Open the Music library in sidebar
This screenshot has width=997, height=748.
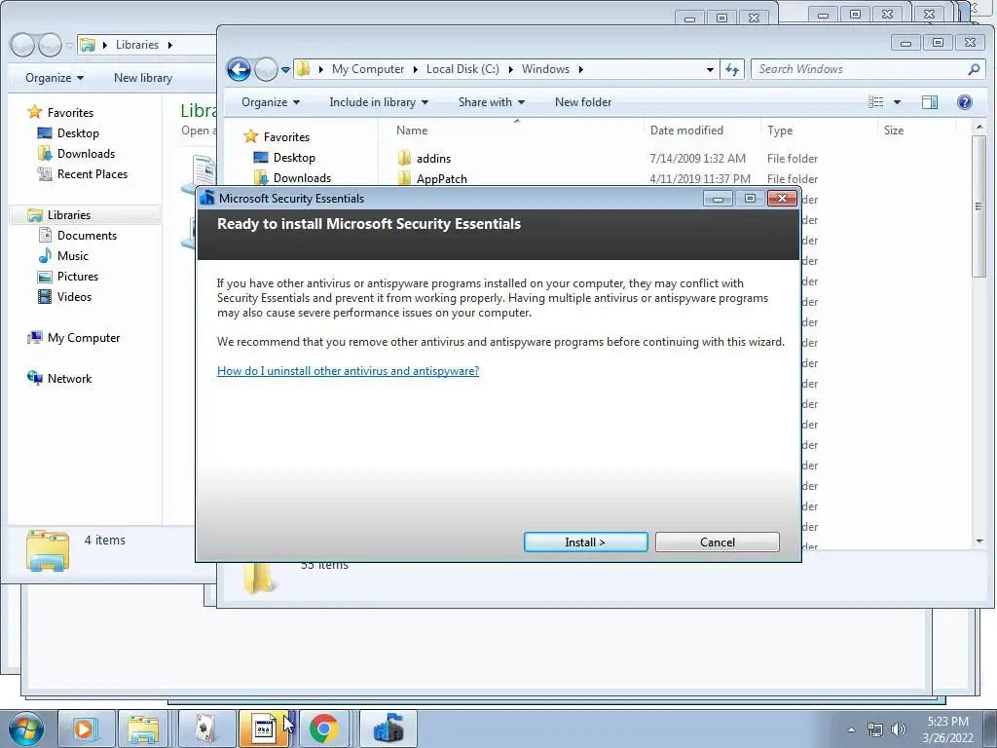pos(72,256)
